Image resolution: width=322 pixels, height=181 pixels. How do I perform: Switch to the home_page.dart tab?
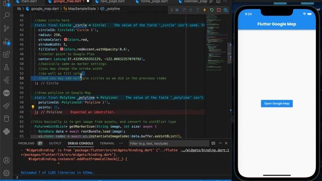(x=154, y=2)
